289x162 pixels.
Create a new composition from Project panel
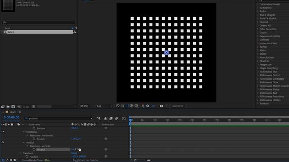click(13, 107)
